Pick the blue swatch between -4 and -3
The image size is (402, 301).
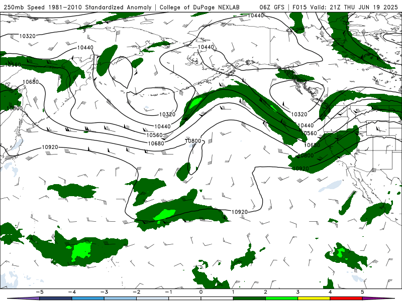tap(88, 298)
